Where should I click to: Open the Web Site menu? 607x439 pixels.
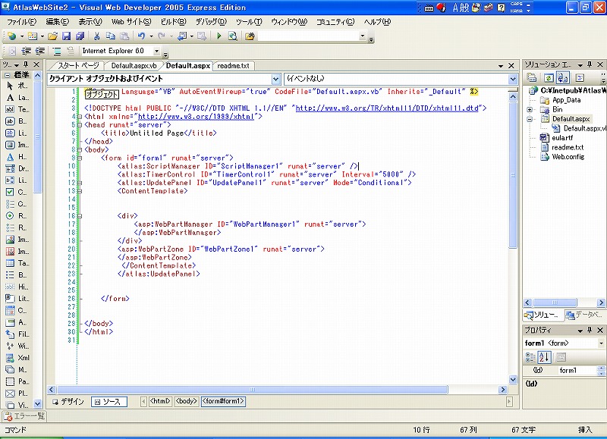(131, 22)
